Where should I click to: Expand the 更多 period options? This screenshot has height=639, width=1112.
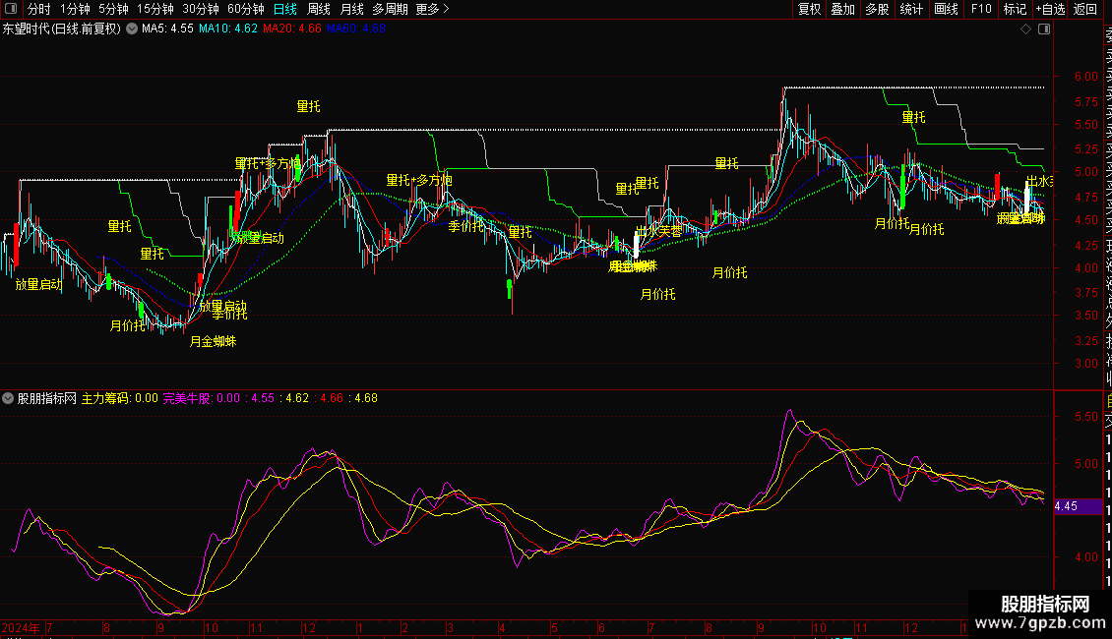tap(433, 9)
